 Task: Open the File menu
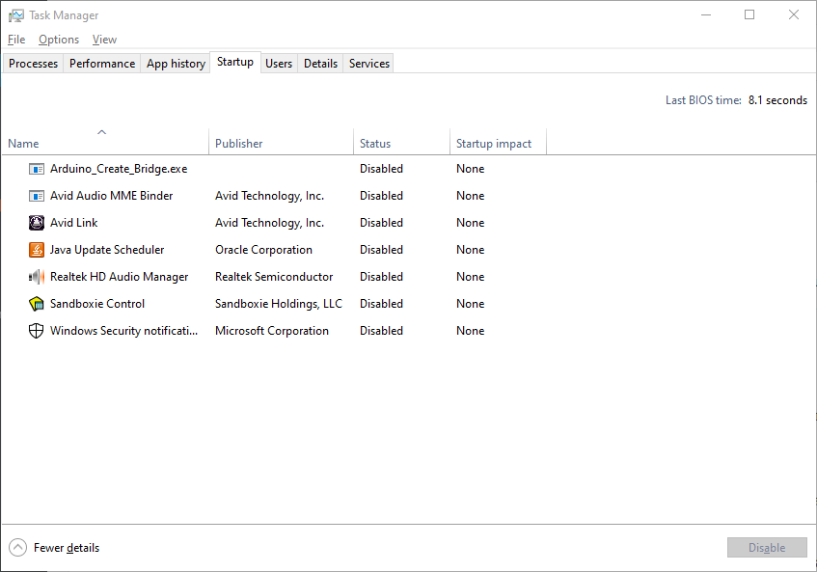(16, 40)
